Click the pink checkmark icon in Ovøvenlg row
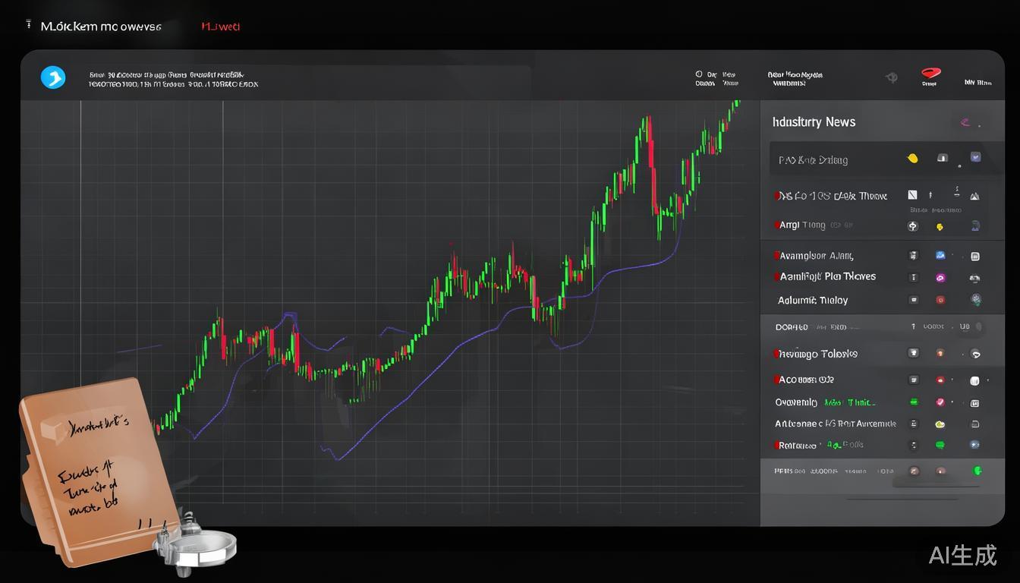This screenshot has height=583, width=1020. (x=940, y=402)
